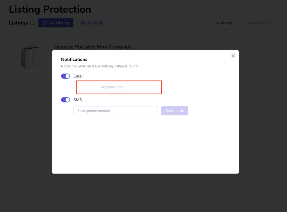Turn off the SMS notifications toggle
The image size is (287, 212).
click(66, 100)
